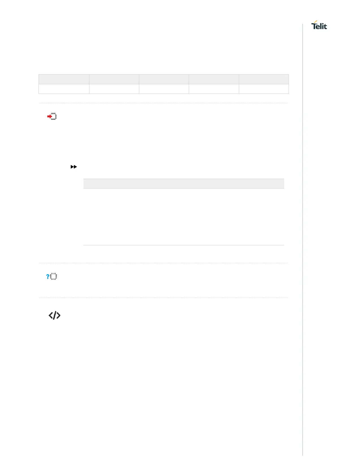Select third gray header cell of top table
Screen dimensions: 337x476
point(164,79)
